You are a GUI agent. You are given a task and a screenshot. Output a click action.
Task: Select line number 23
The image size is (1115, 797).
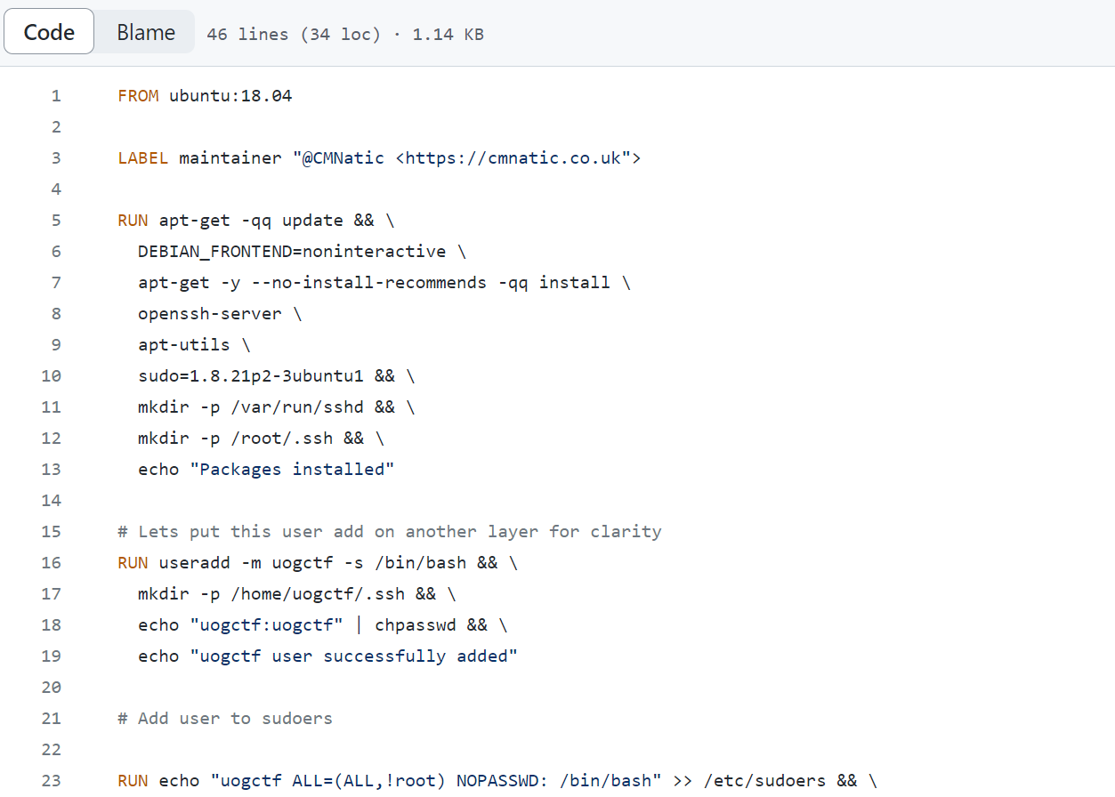pos(51,780)
